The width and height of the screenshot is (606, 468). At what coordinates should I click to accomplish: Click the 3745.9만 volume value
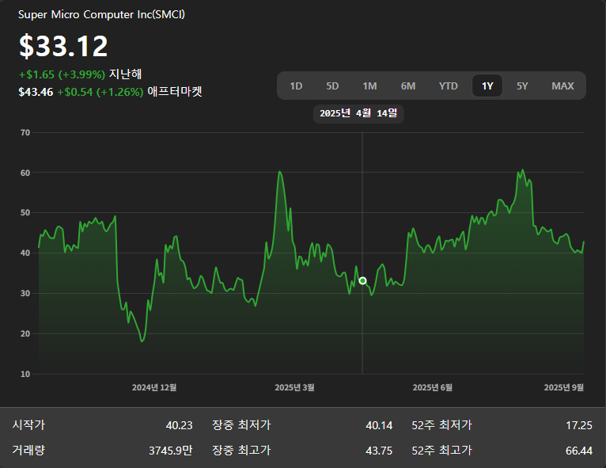click(170, 451)
